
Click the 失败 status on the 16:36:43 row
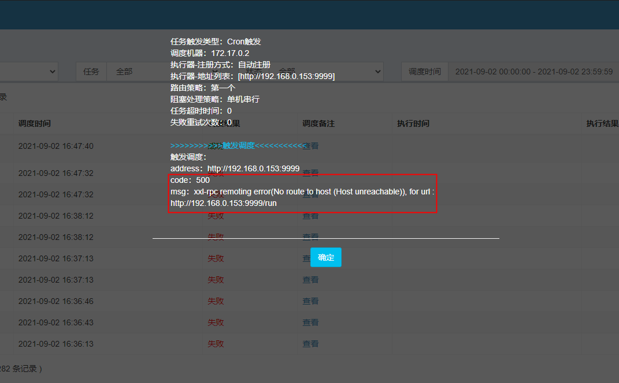coord(216,322)
